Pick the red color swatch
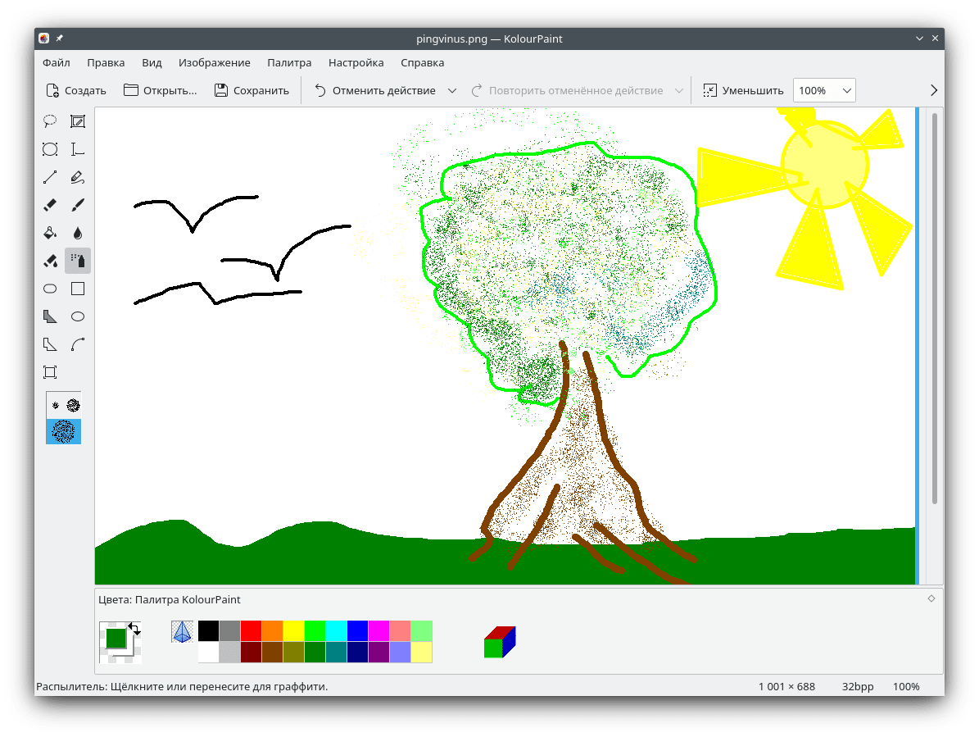Viewport: 979px width, 737px height. pos(251,630)
